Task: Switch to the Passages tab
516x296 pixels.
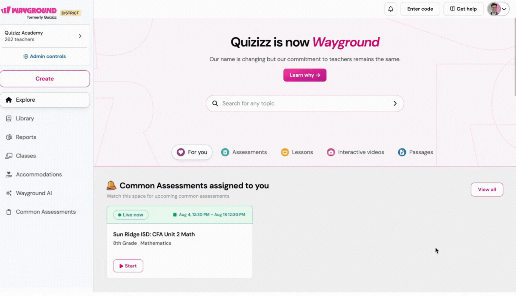Action: click(415, 152)
